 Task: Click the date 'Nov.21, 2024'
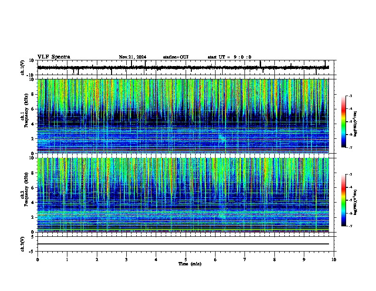point(132,57)
